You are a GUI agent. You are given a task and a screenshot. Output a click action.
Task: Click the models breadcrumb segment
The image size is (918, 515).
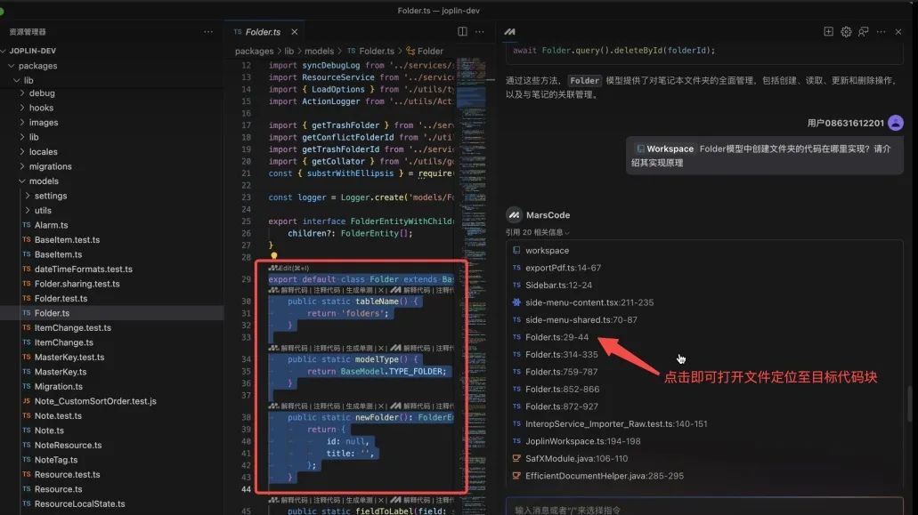(319, 51)
